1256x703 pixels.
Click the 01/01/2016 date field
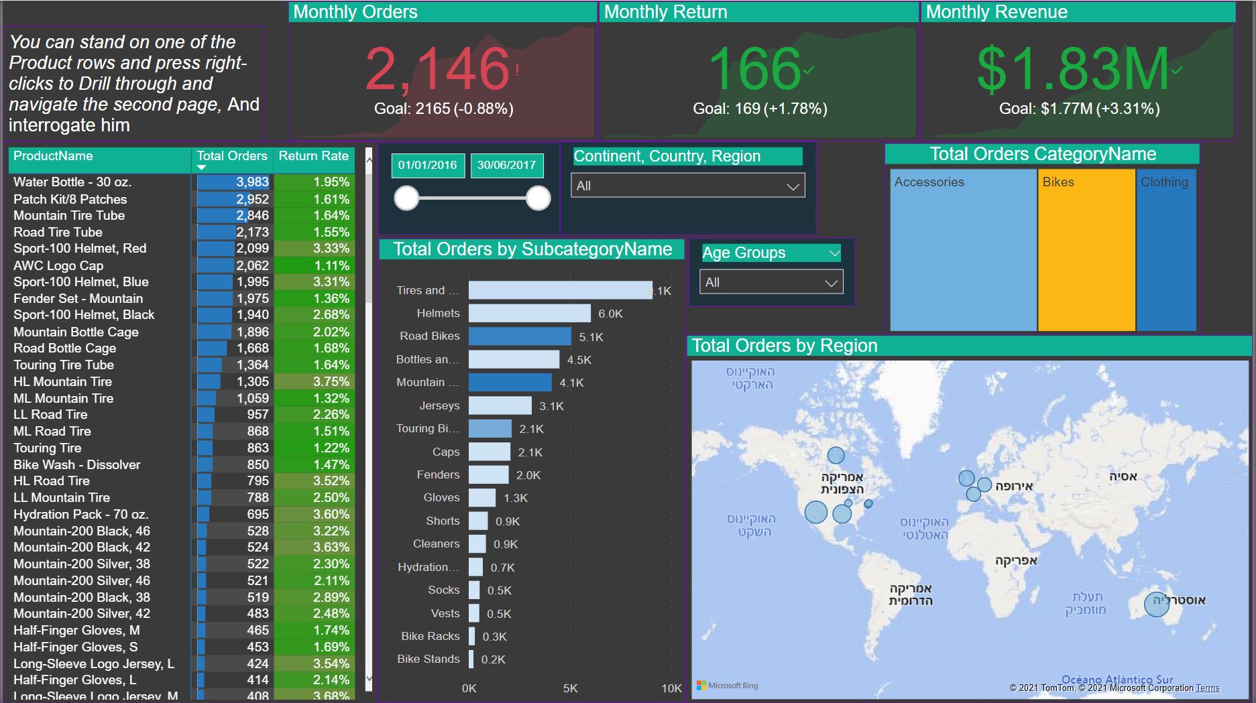tap(427, 164)
